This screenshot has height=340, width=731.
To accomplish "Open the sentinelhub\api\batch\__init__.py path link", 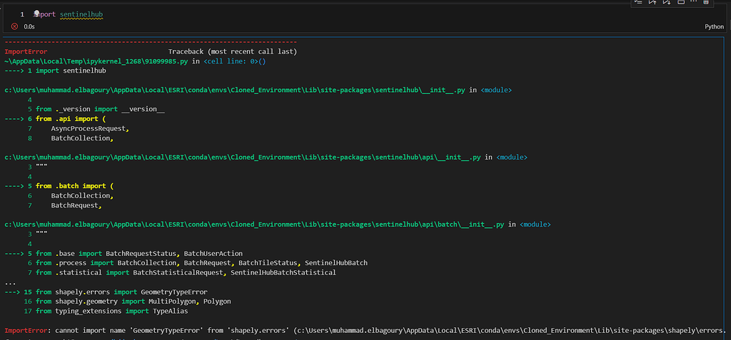I will tap(254, 225).
